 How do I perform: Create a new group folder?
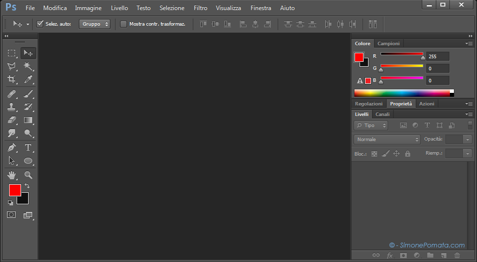point(430,255)
